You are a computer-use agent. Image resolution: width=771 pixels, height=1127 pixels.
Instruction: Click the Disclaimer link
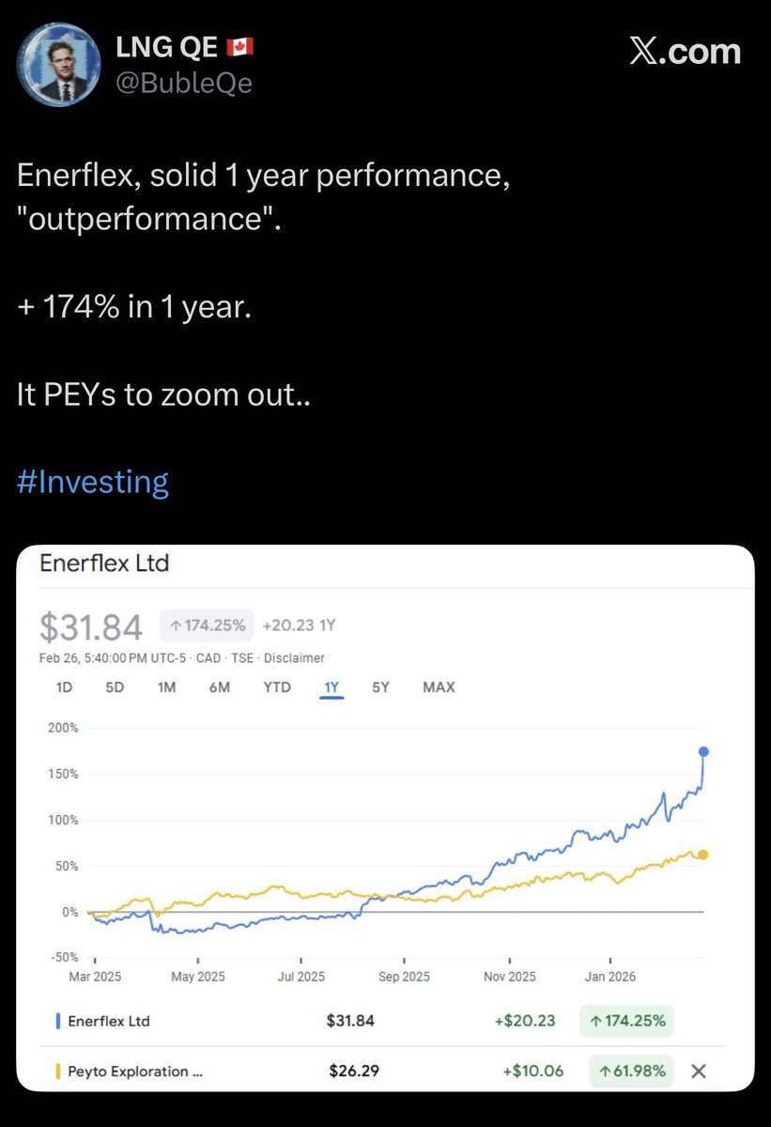(x=297, y=658)
